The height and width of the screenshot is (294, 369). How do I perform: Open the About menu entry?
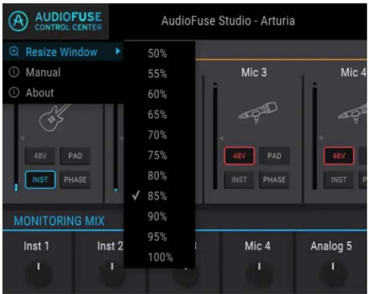click(63, 93)
